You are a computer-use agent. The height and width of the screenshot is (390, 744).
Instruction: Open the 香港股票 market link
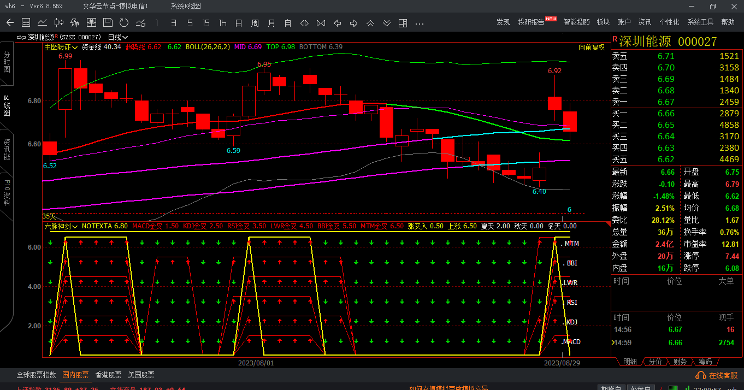click(108, 375)
